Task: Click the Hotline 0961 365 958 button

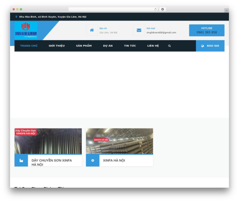Action: [207, 30]
